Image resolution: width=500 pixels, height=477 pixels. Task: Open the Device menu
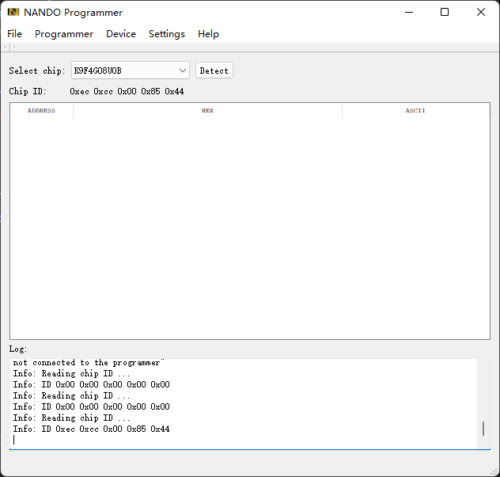(x=121, y=34)
